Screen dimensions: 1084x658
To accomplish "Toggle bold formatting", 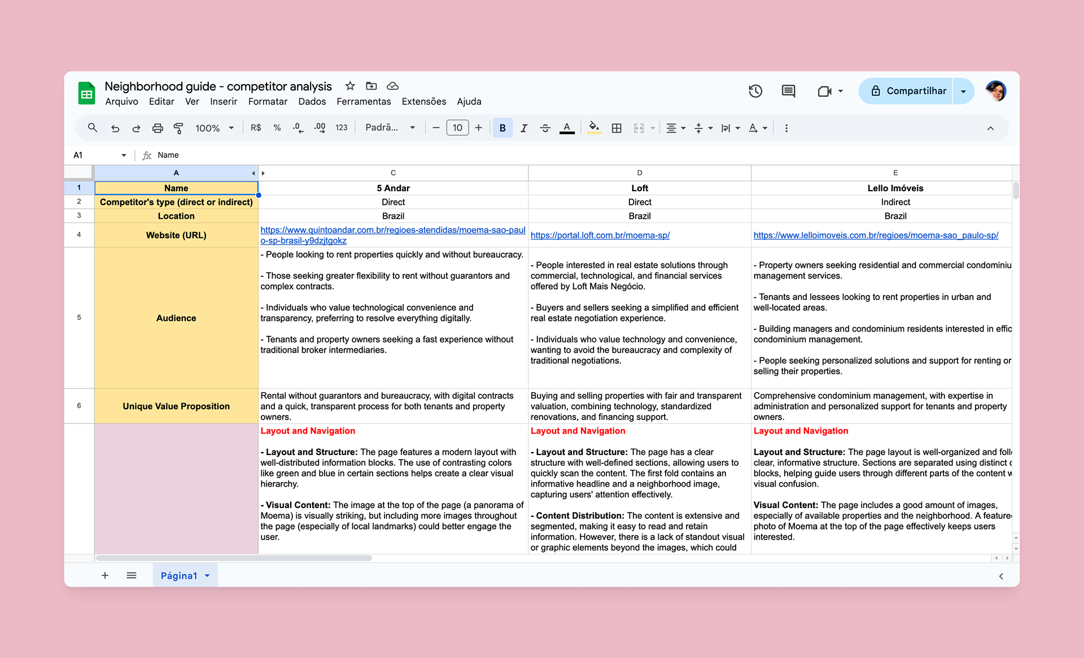I will coord(502,128).
